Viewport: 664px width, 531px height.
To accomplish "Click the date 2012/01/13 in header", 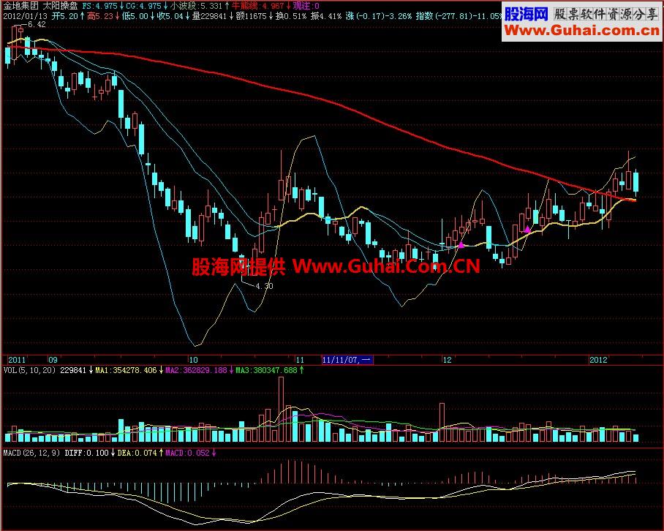I will tap(26, 17).
